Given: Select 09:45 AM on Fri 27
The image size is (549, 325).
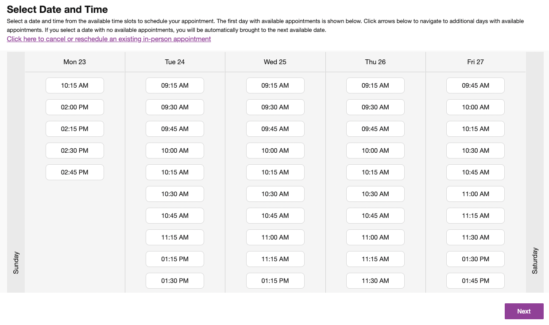Looking at the screenshot, I should [476, 85].
